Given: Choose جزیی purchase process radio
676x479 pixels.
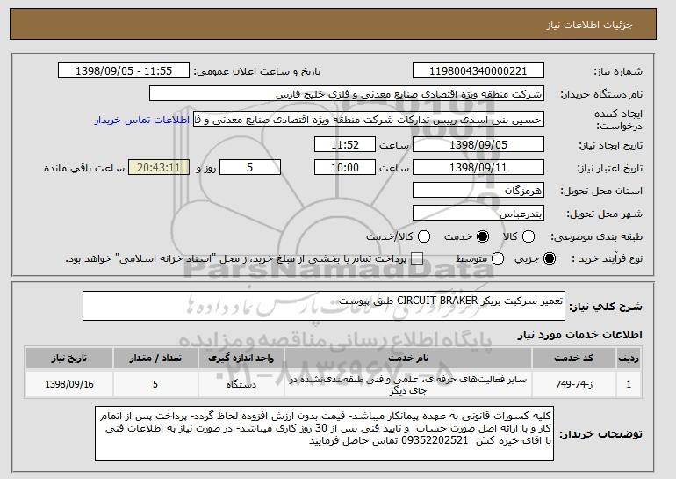Looking at the screenshot, I should (x=550, y=258).
